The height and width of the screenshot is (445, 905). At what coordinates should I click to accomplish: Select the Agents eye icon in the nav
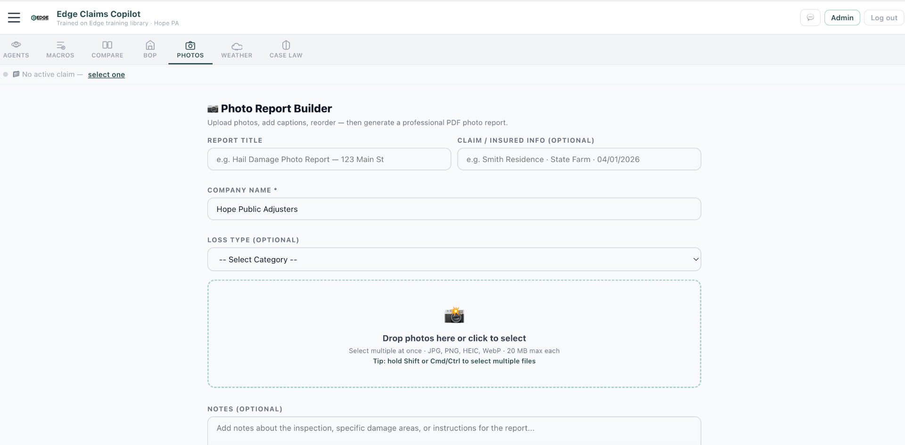16,44
